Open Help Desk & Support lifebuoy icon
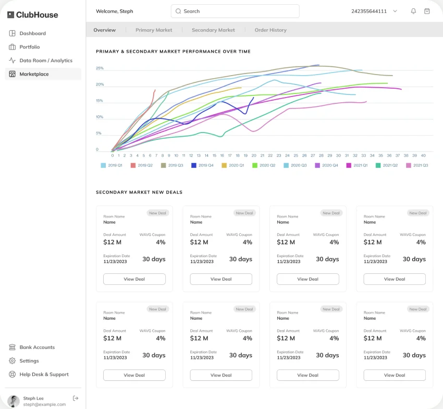The height and width of the screenshot is (409, 443). (12, 374)
